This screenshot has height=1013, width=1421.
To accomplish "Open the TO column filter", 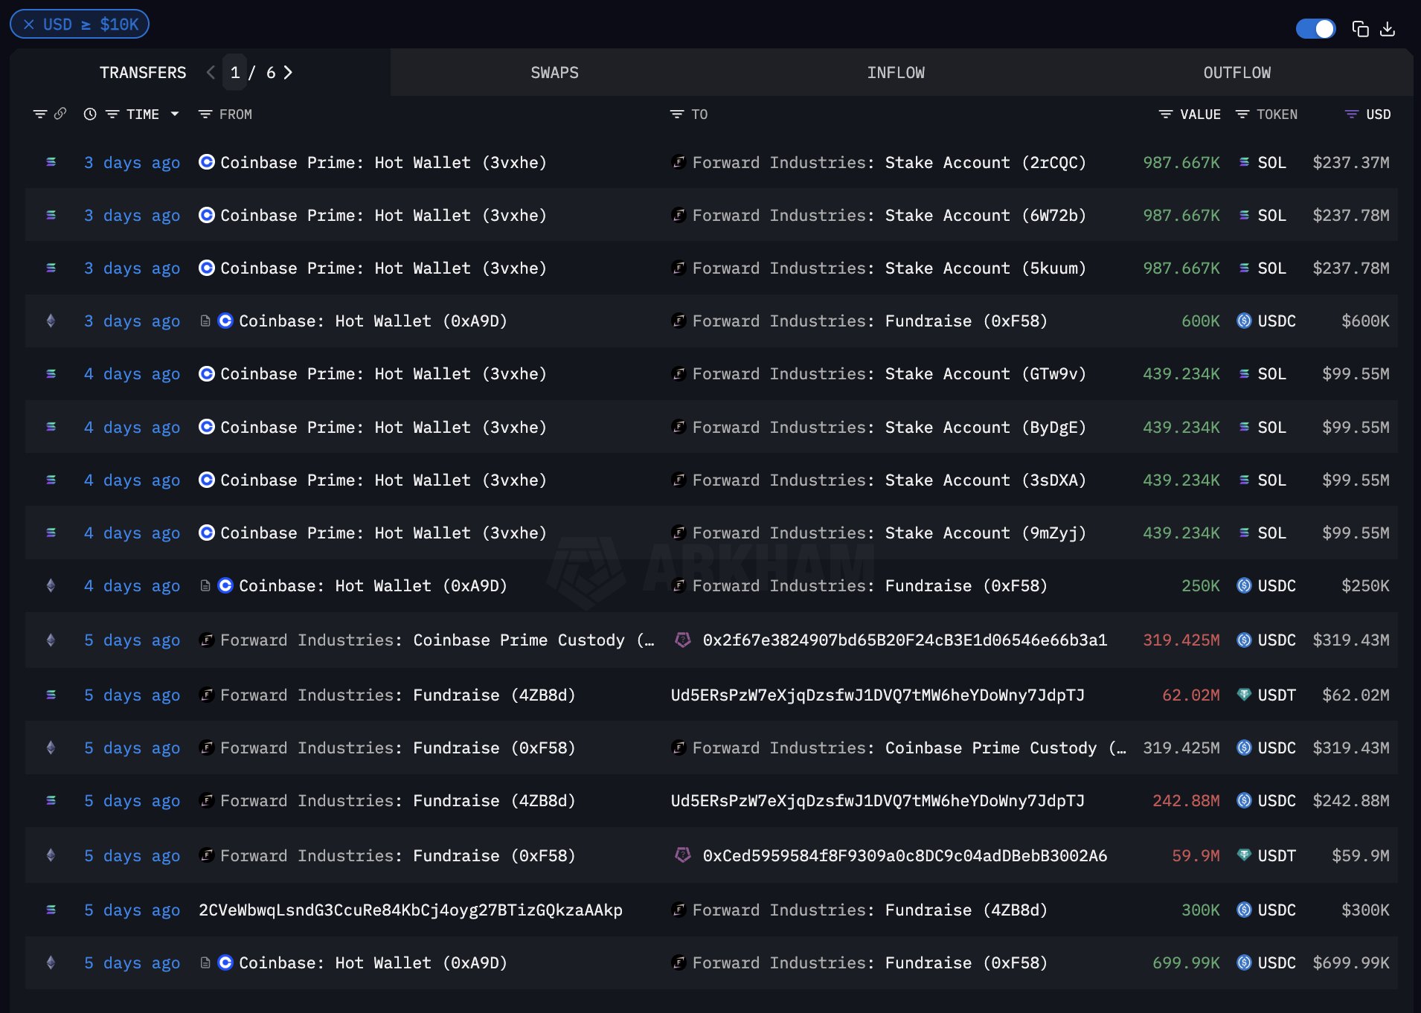I will [677, 114].
